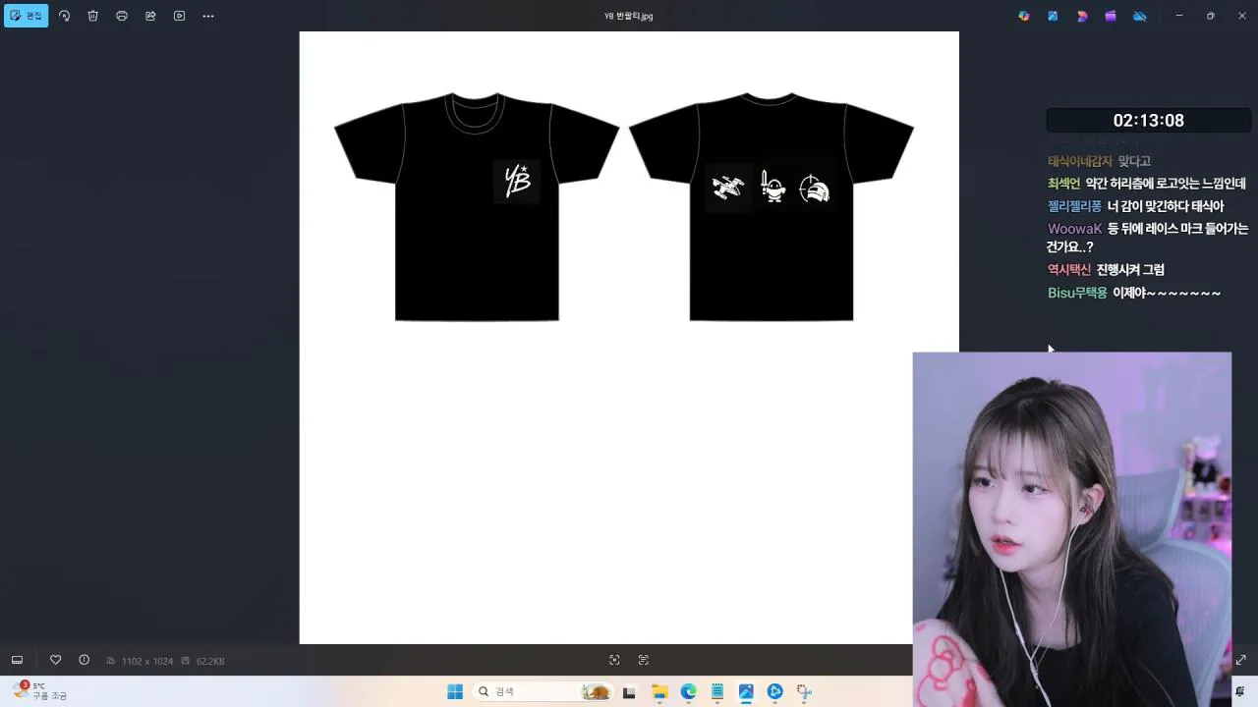This screenshot has width=1258, height=707.
Task: Open the three-dot more options menu
Action: point(208,16)
